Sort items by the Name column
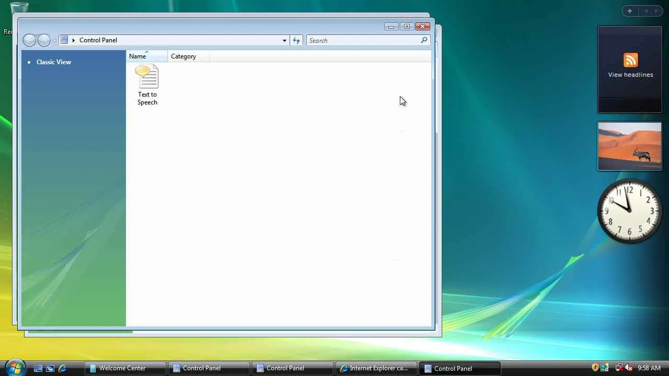This screenshot has height=376, width=669. coord(146,56)
